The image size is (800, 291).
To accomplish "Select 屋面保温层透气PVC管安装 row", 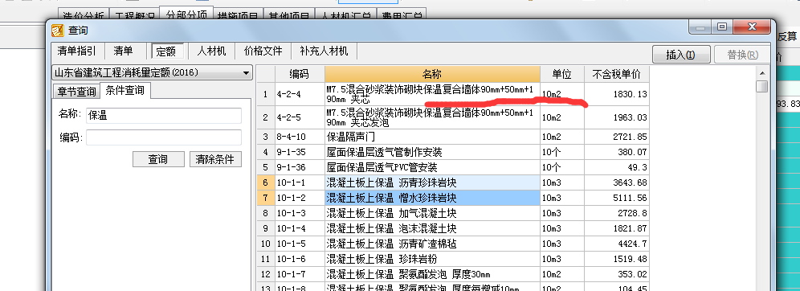I will pos(432,167).
